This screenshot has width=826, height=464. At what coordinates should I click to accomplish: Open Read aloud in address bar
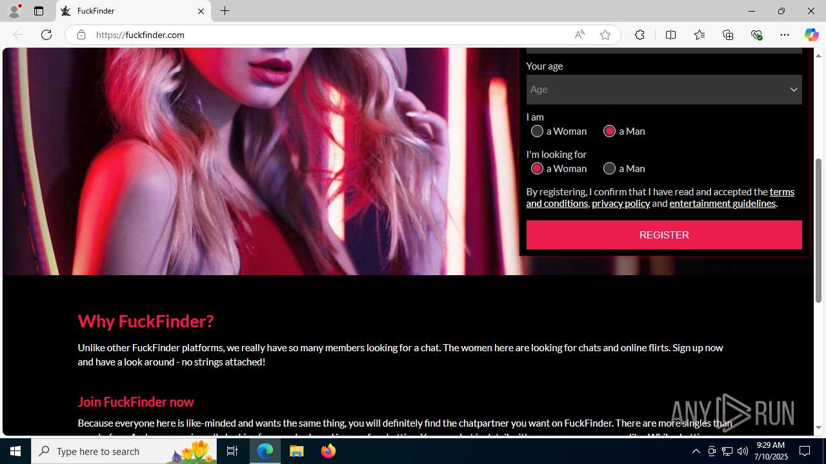click(579, 35)
